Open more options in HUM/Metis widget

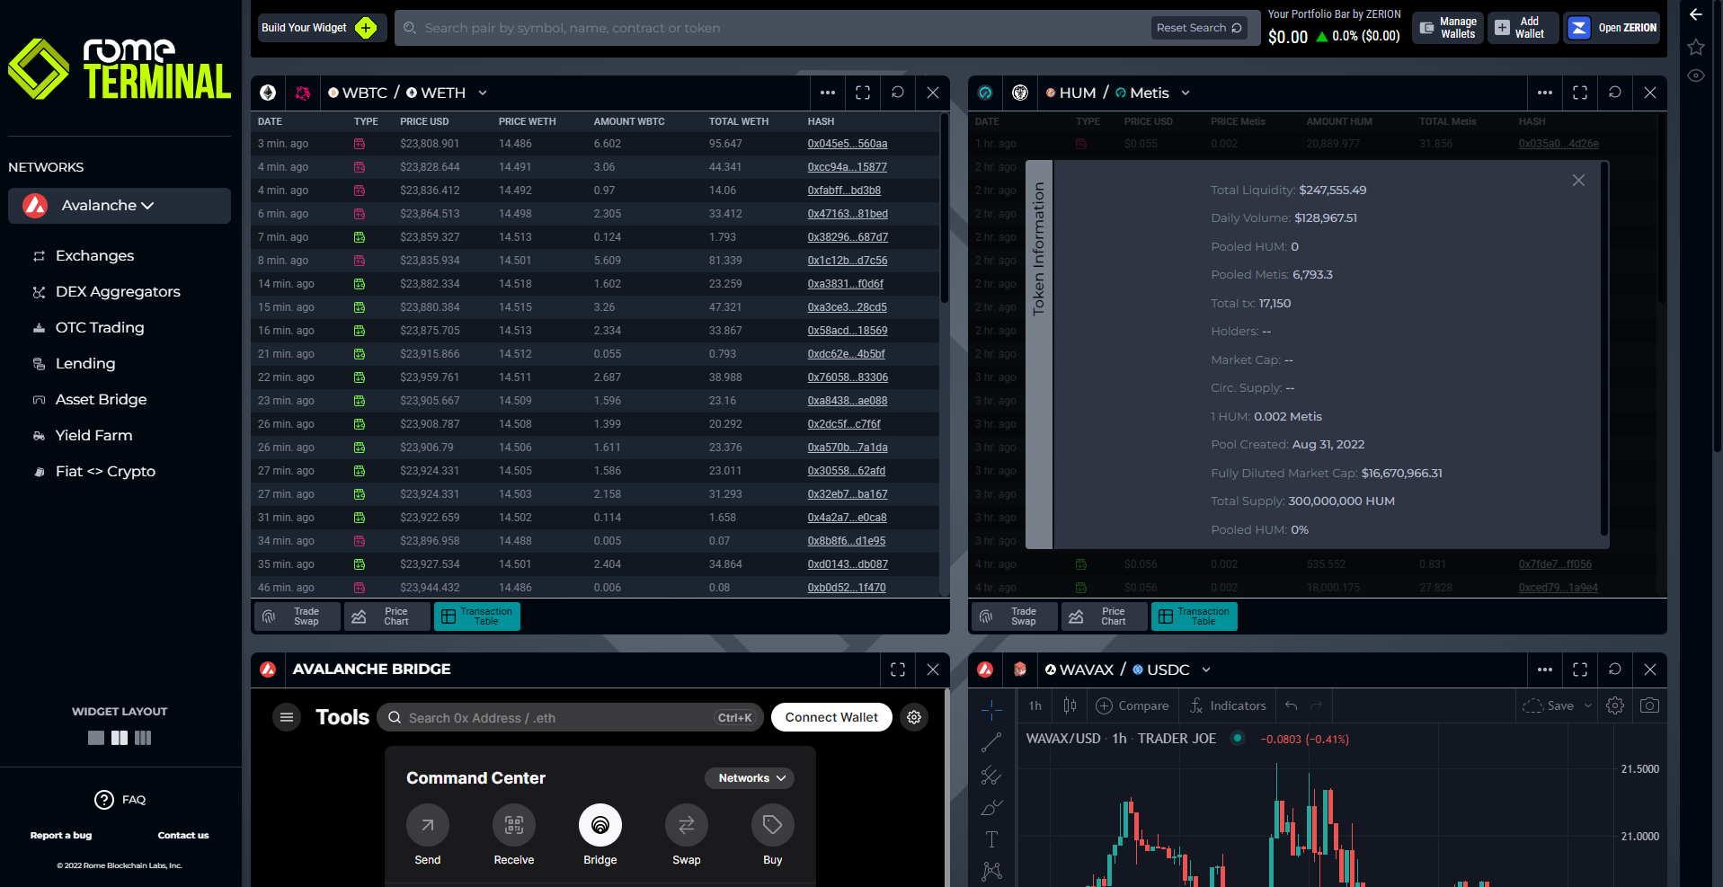(x=1545, y=93)
